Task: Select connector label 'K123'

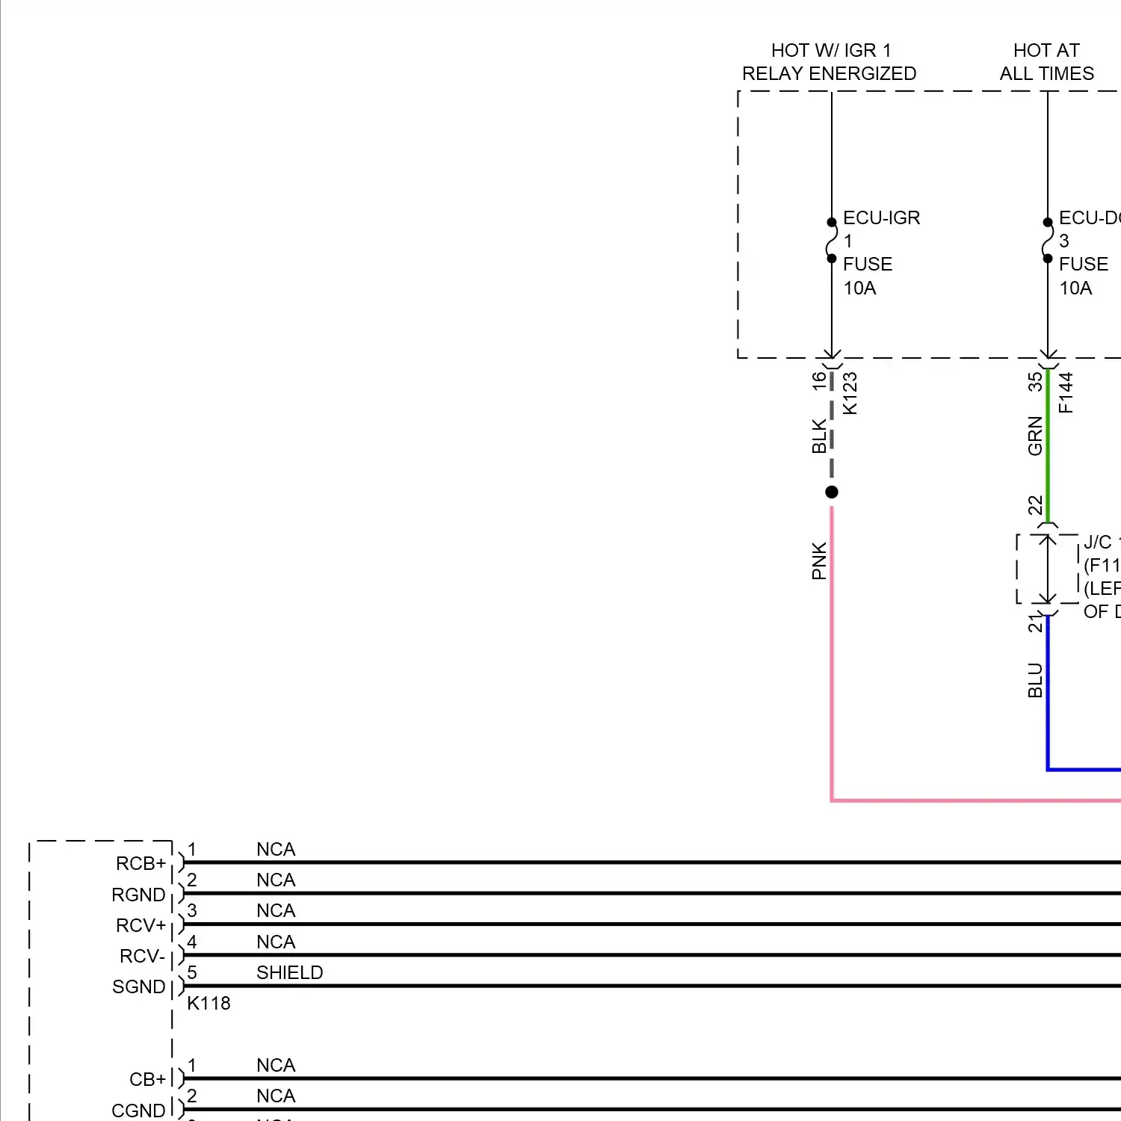Action: [850, 394]
